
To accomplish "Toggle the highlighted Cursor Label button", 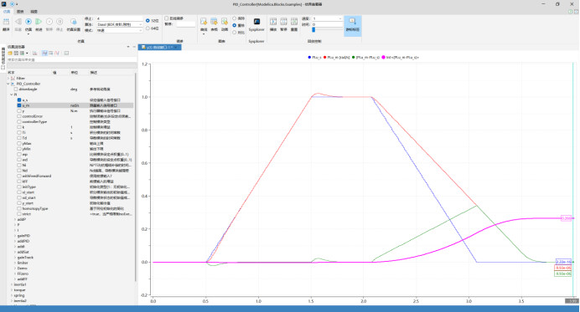I will 353,25.
